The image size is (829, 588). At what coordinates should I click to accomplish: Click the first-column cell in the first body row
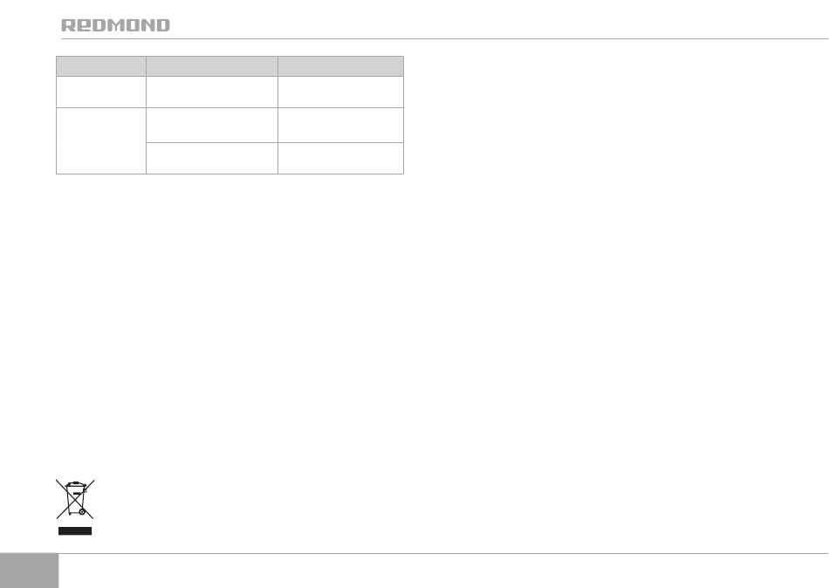pos(101,92)
